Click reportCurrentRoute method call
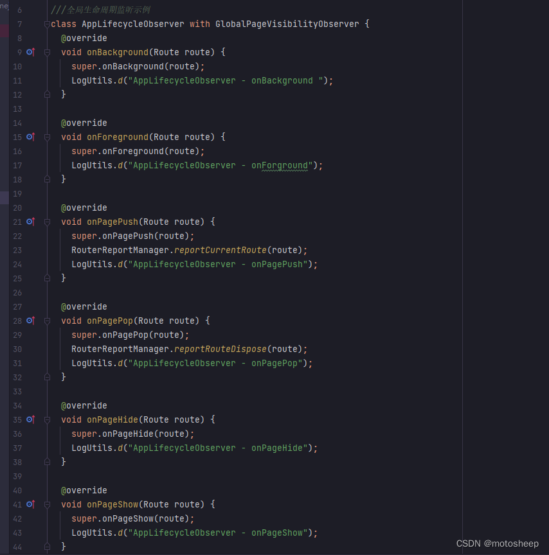549x555 pixels. [x=221, y=251]
